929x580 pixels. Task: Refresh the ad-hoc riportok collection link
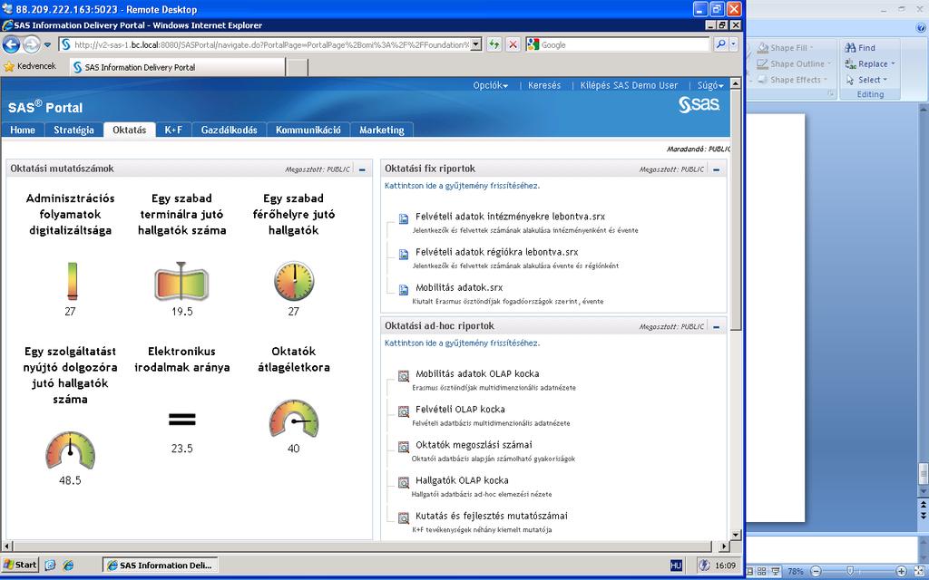(x=462, y=343)
